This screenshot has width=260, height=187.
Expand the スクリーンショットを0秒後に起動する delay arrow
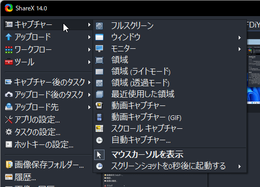(240, 167)
